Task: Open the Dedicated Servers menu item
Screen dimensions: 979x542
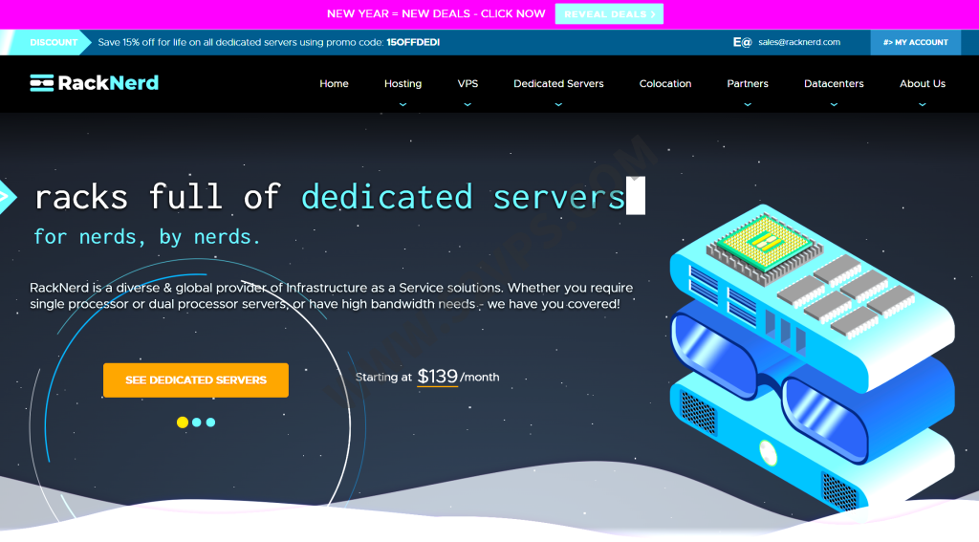Action: point(558,84)
